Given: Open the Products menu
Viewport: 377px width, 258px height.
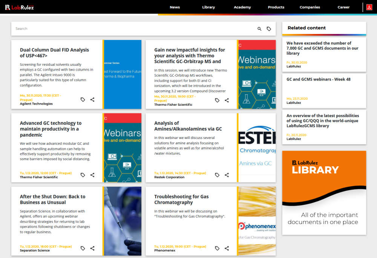Looking at the screenshot, I should pos(276,7).
